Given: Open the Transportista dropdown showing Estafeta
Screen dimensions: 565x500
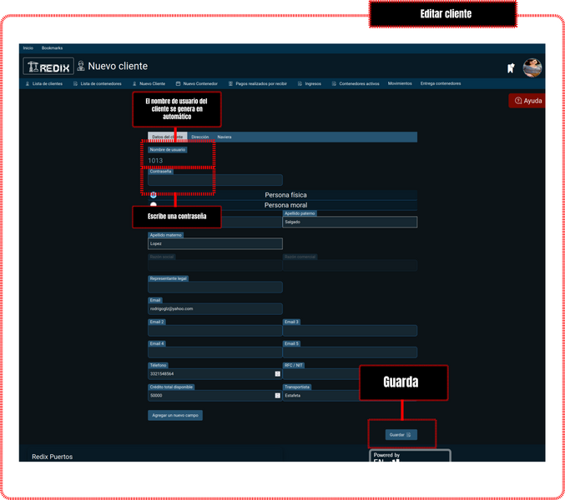Looking at the screenshot, I should pyautogui.click(x=349, y=396).
